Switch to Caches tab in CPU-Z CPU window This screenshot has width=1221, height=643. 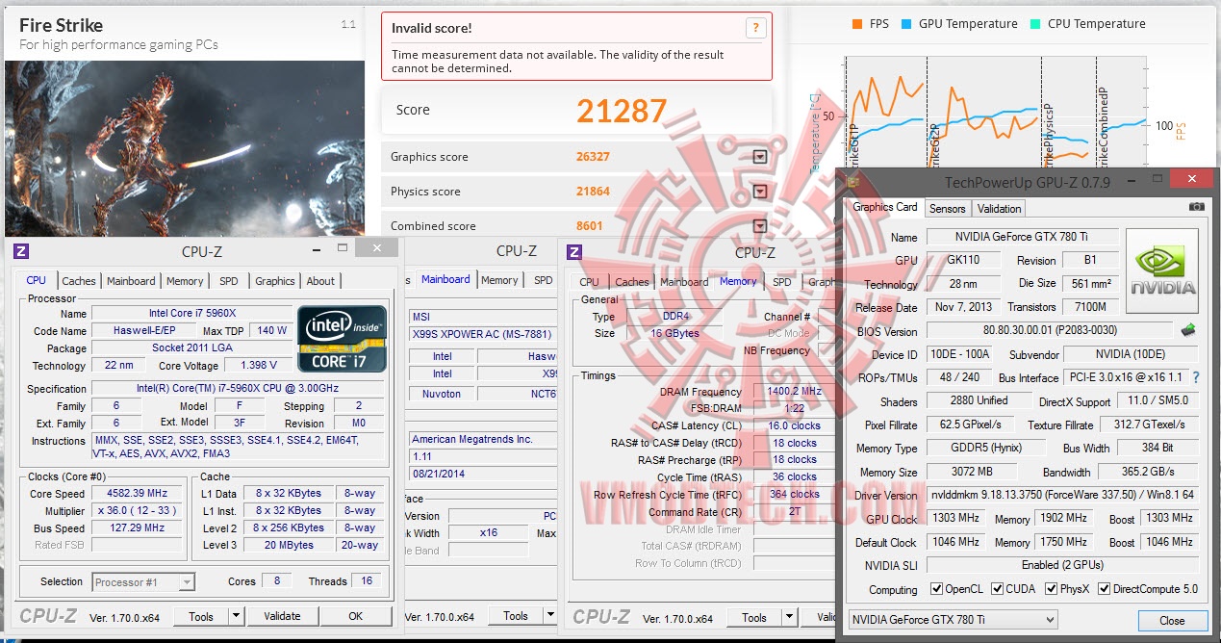pyautogui.click(x=79, y=281)
